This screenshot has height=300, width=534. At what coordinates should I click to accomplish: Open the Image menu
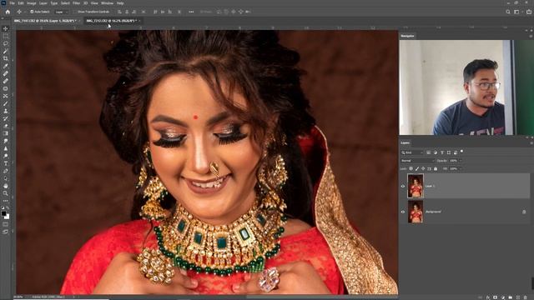31,3
